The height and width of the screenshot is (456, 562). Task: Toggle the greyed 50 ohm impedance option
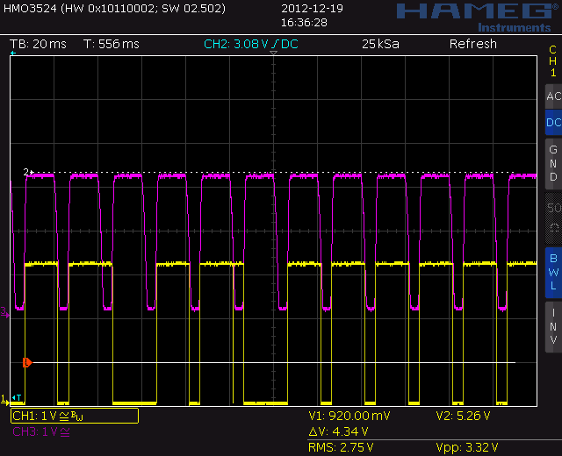[x=553, y=218]
